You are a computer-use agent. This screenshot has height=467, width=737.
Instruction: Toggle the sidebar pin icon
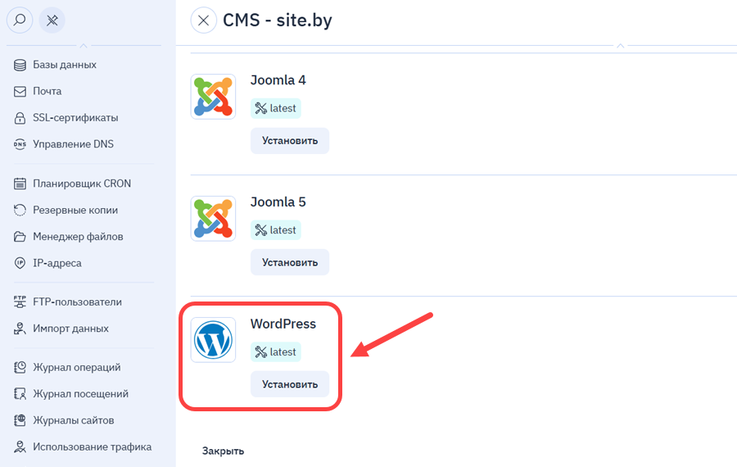[x=52, y=20]
